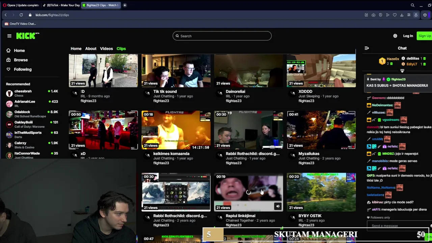Click the Home house icon in the sidebar
The height and width of the screenshot is (243, 432).
point(8,50)
